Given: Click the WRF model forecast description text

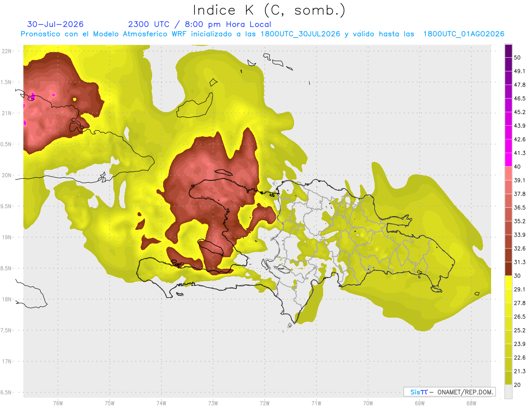Looking at the screenshot, I should [262, 34].
